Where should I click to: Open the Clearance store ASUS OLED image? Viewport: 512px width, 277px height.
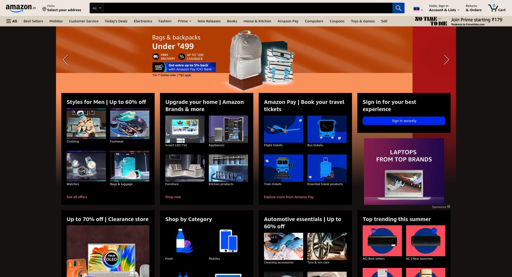coord(108,251)
